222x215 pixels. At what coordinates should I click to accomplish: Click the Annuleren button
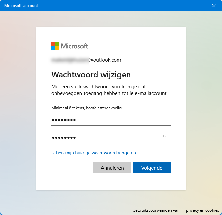click(112, 168)
